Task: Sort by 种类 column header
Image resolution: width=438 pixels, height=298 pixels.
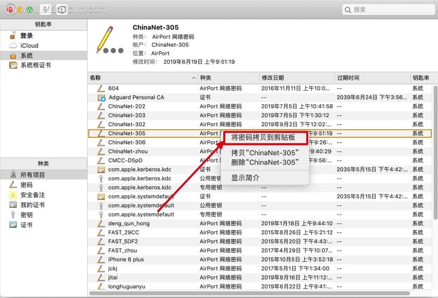Action: coord(229,78)
